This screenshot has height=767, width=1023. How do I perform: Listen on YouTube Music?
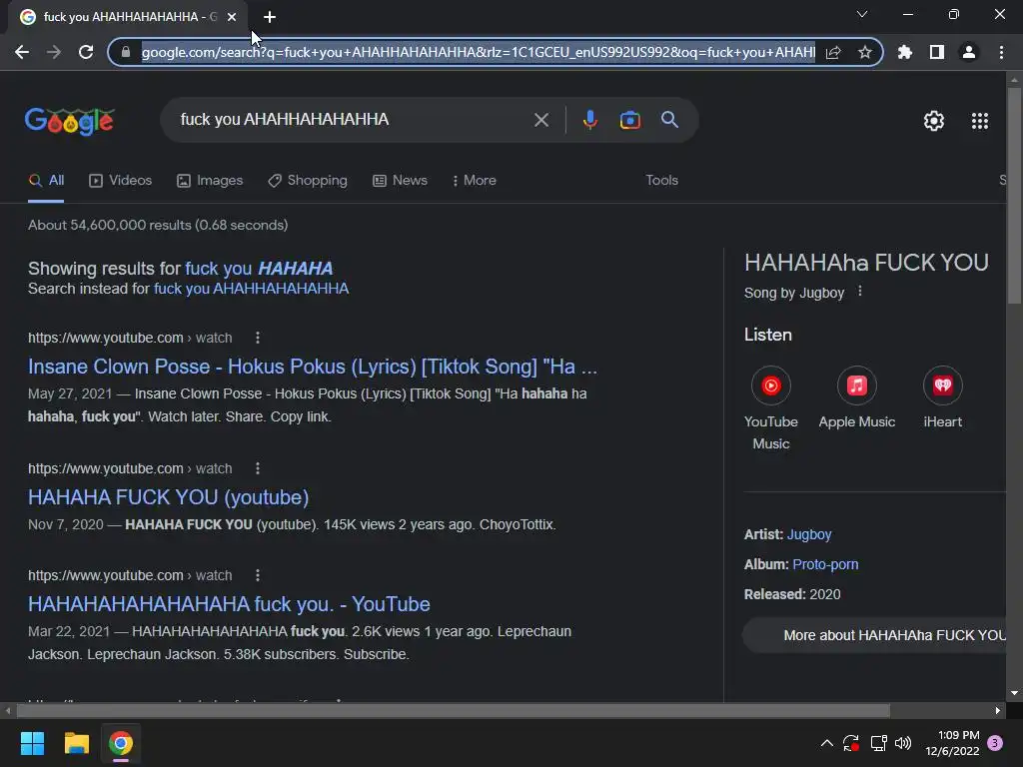[x=771, y=407]
